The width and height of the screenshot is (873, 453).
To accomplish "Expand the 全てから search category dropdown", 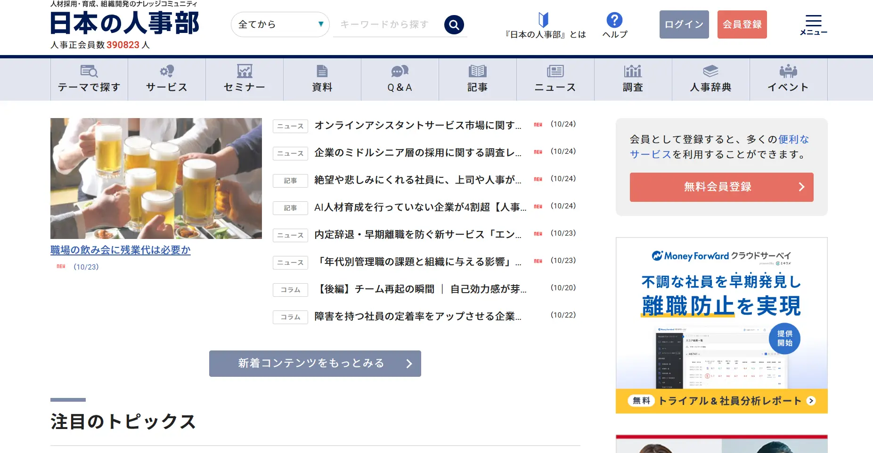I will click(x=280, y=24).
